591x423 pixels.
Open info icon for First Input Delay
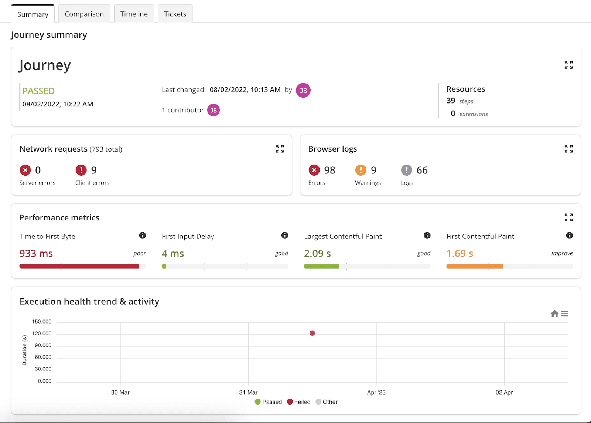coord(285,236)
